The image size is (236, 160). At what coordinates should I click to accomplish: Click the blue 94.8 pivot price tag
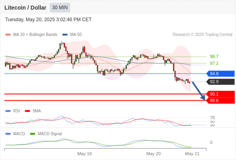tap(220, 74)
